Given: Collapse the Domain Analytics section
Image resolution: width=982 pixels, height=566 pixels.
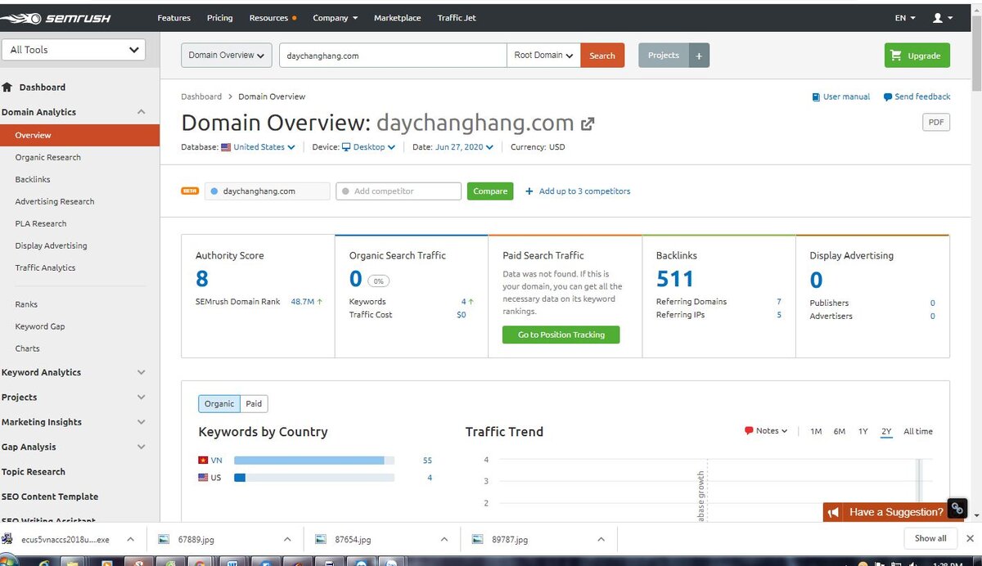Looking at the screenshot, I should [142, 112].
